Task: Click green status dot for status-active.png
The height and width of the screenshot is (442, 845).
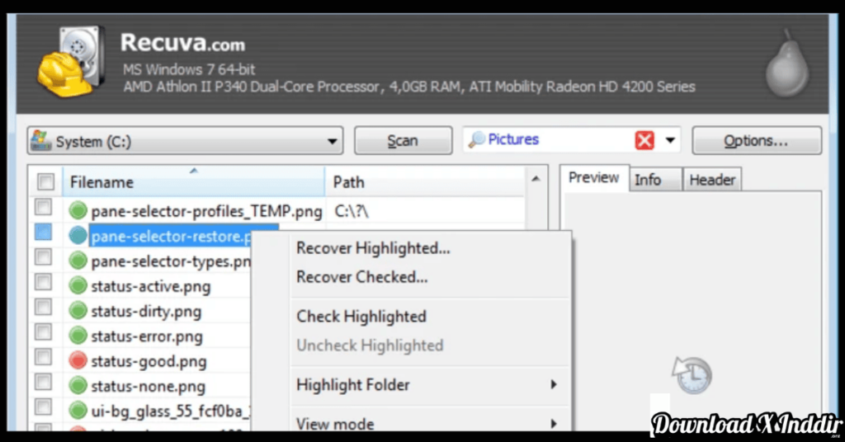Action: pos(78,287)
